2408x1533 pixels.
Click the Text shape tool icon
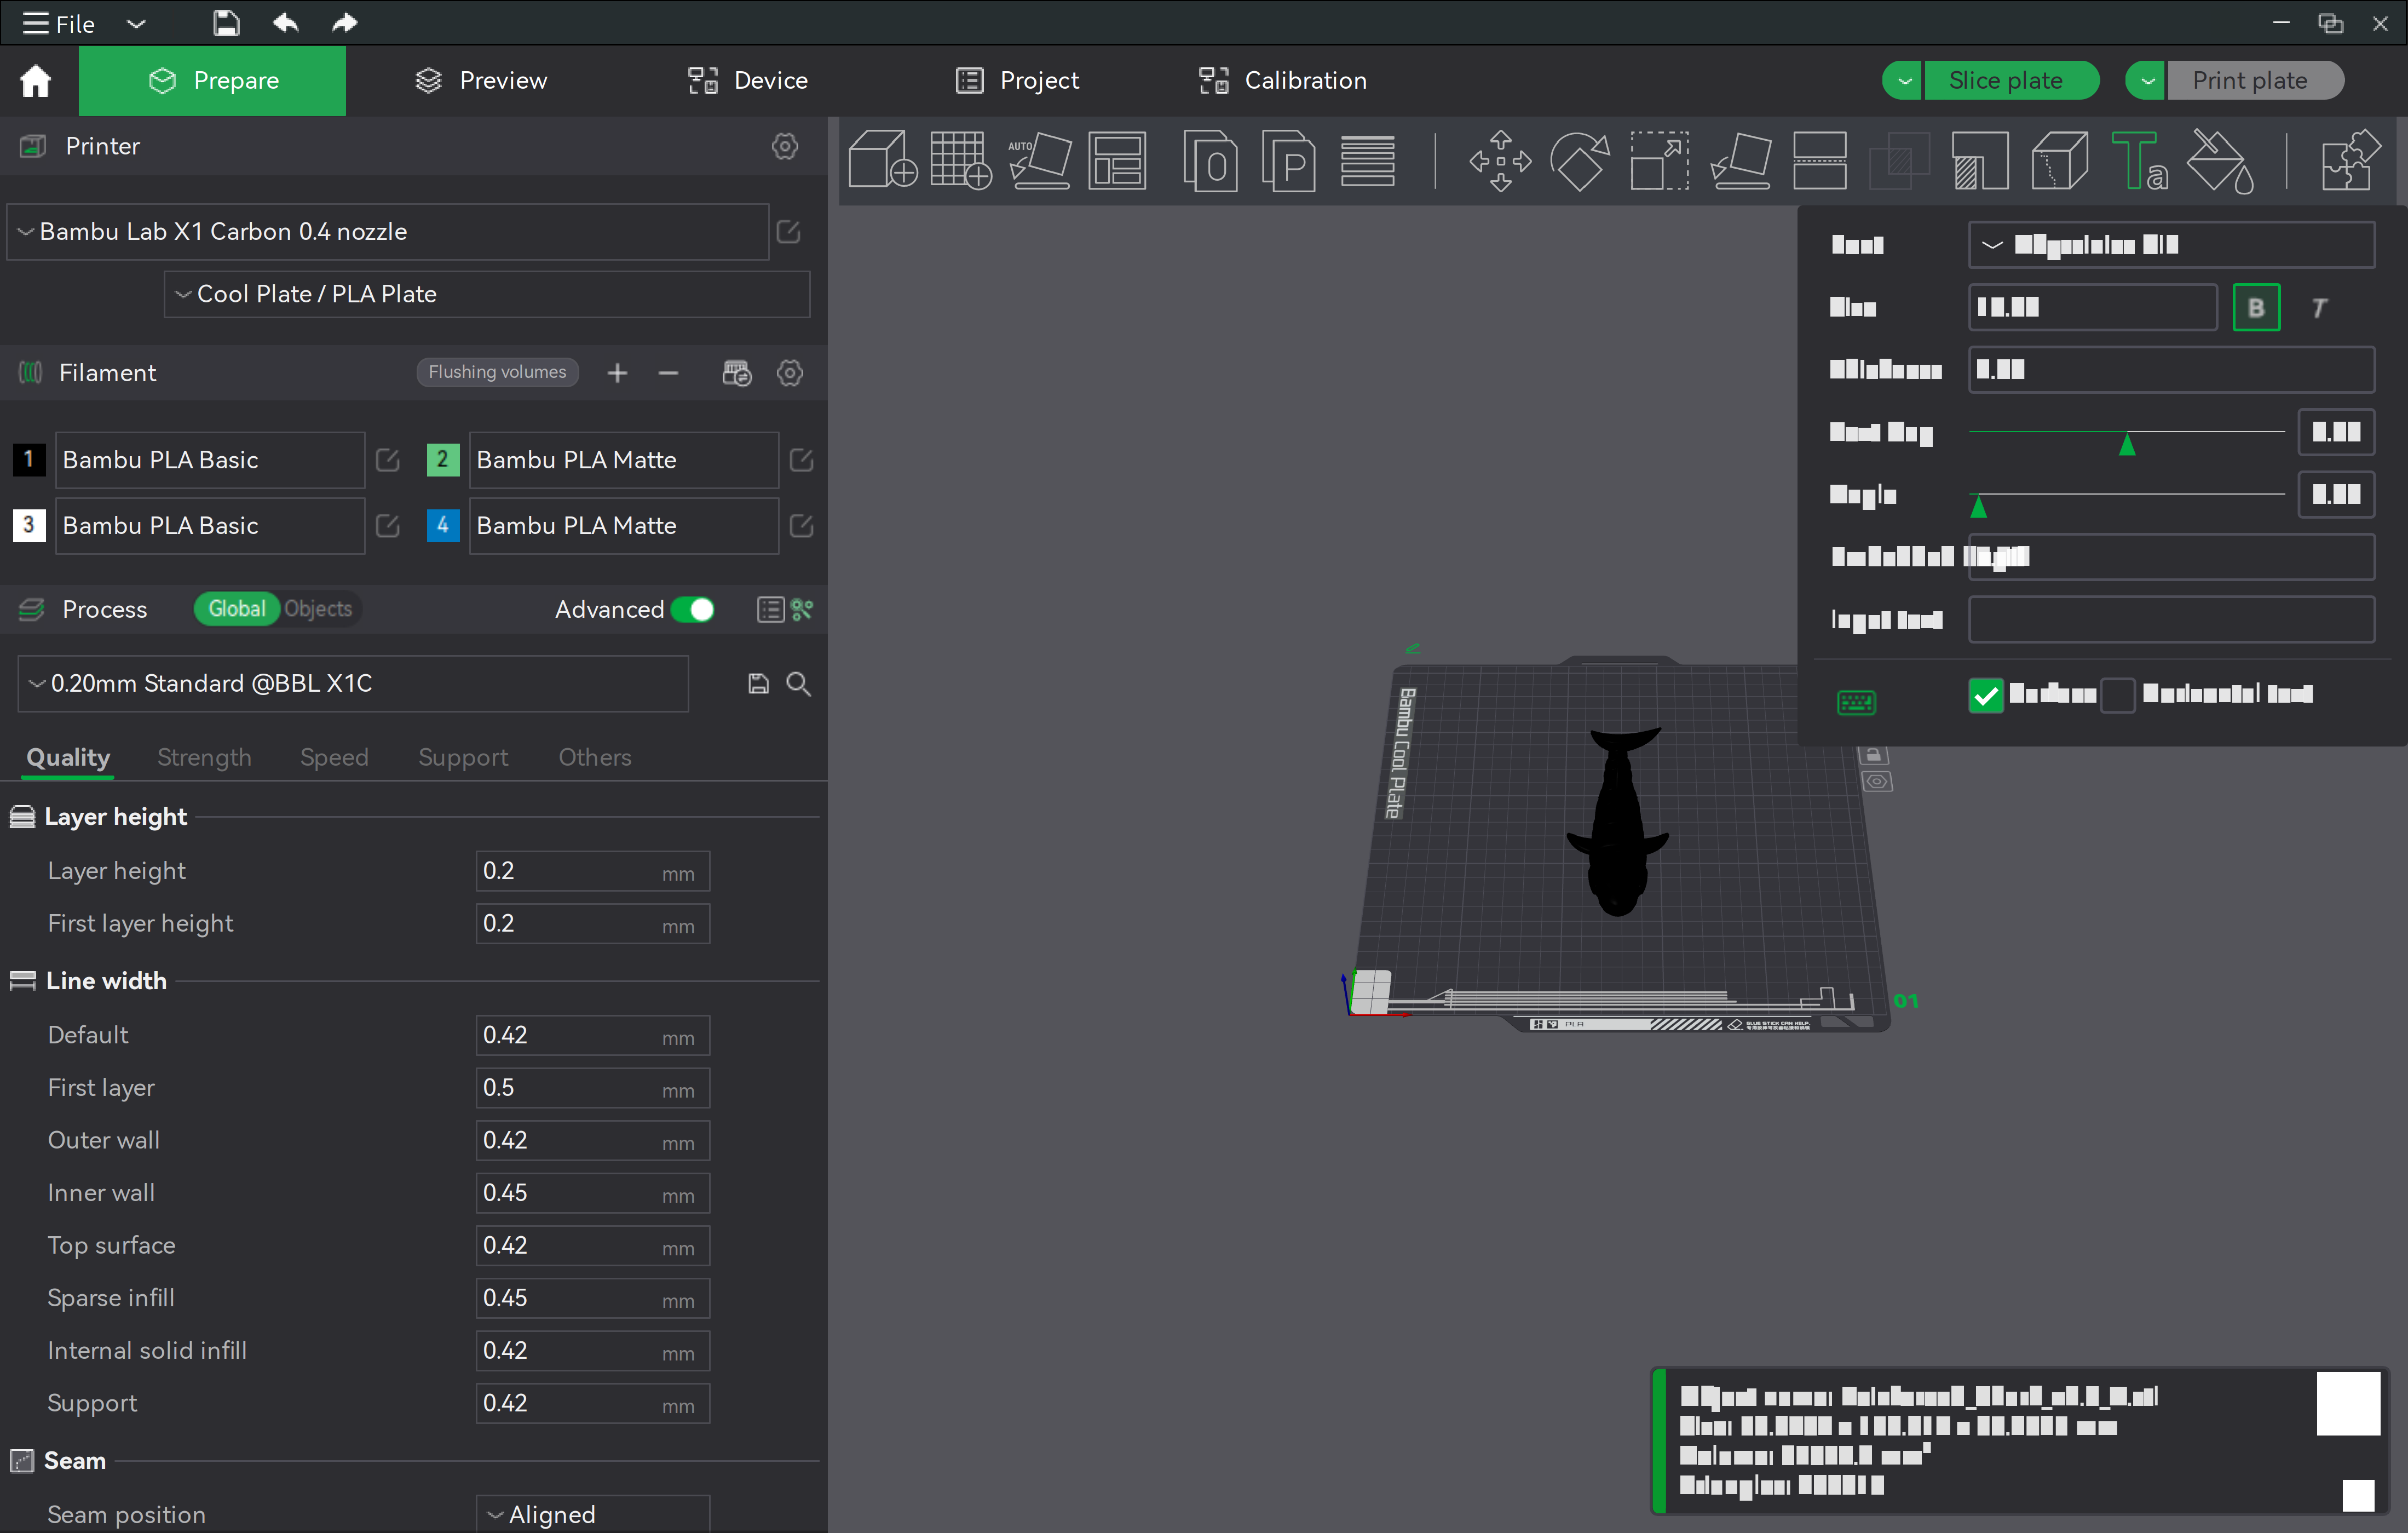[x=2139, y=160]
